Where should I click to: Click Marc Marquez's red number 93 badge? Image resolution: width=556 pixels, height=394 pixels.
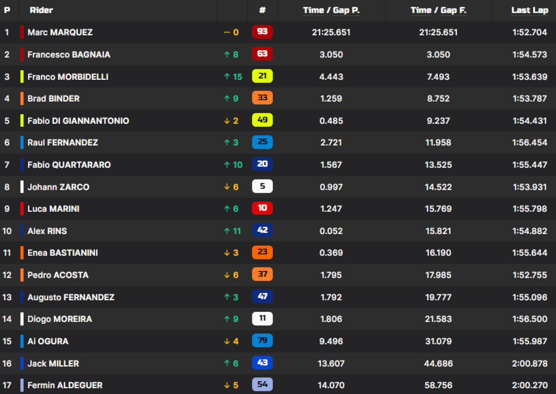point(262,32)
